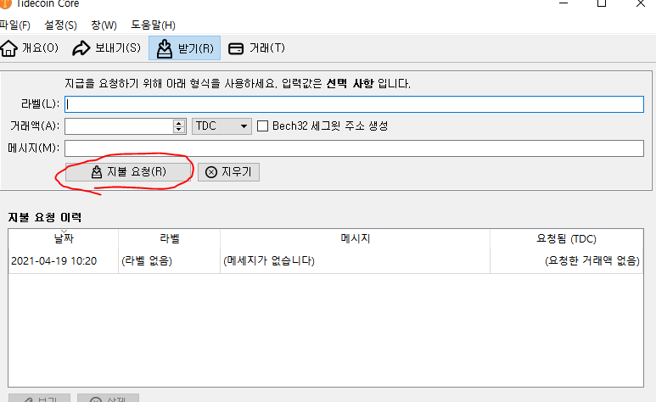The height and width of the screenshot is (402, 656).
Task: Open the 도움말(H) help menu
Action: coord(153,25)
